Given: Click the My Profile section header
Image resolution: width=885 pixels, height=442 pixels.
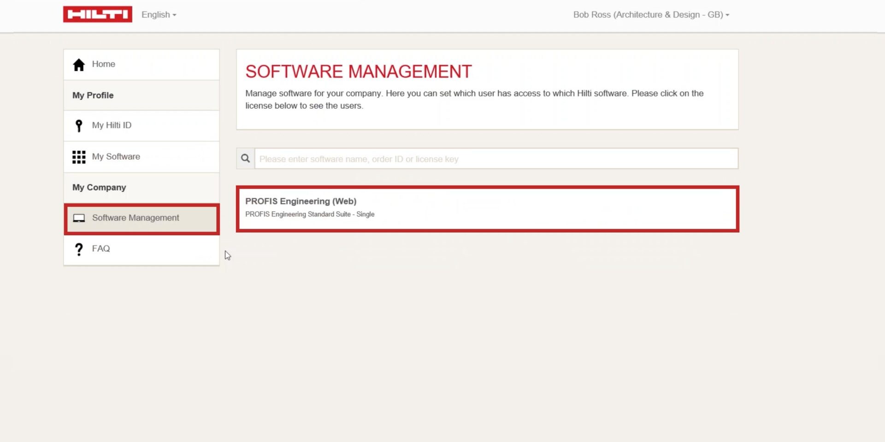Looking at the screenshot, I should (x=93, y=95).
